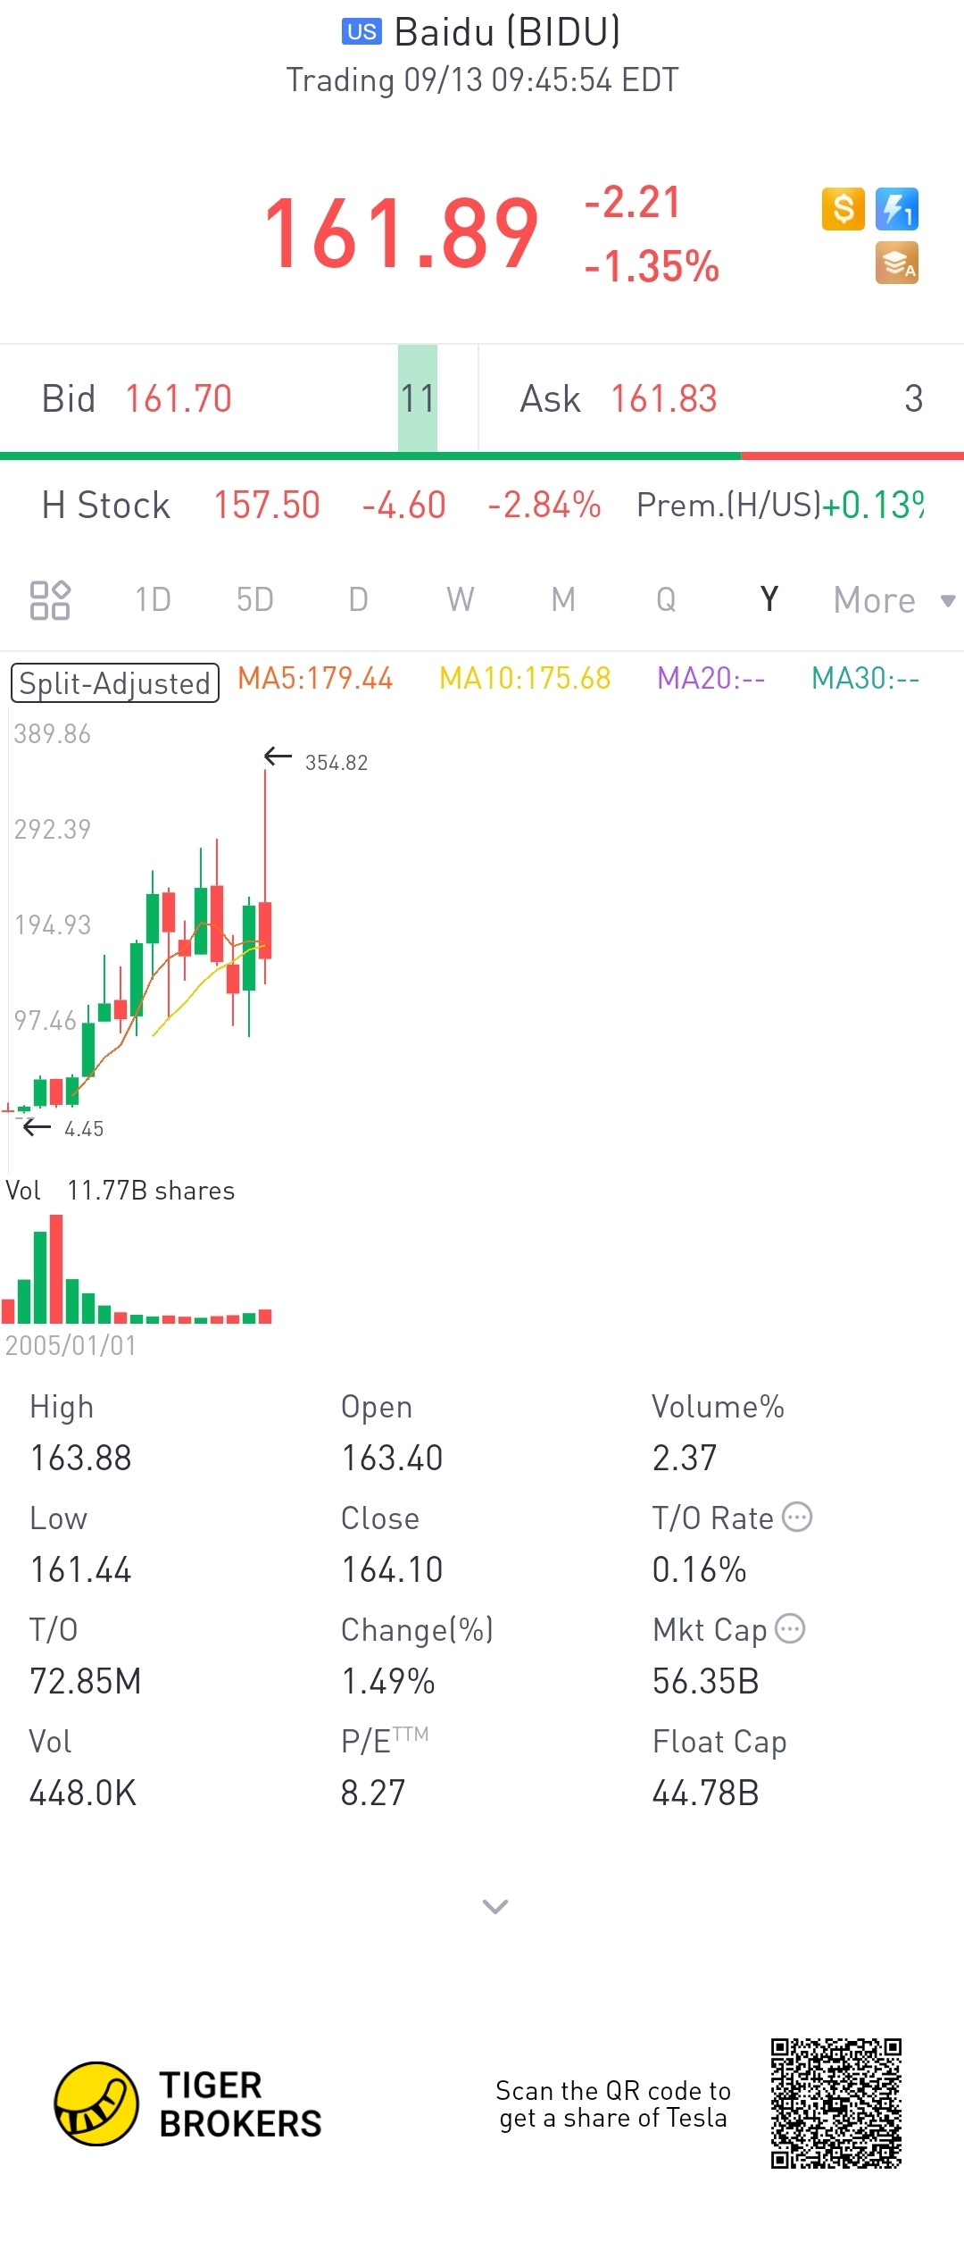Tap the current price 161.89
The height and width of the screenshot is (2258, 964).
pyautogui.click(x=402, y=234)
